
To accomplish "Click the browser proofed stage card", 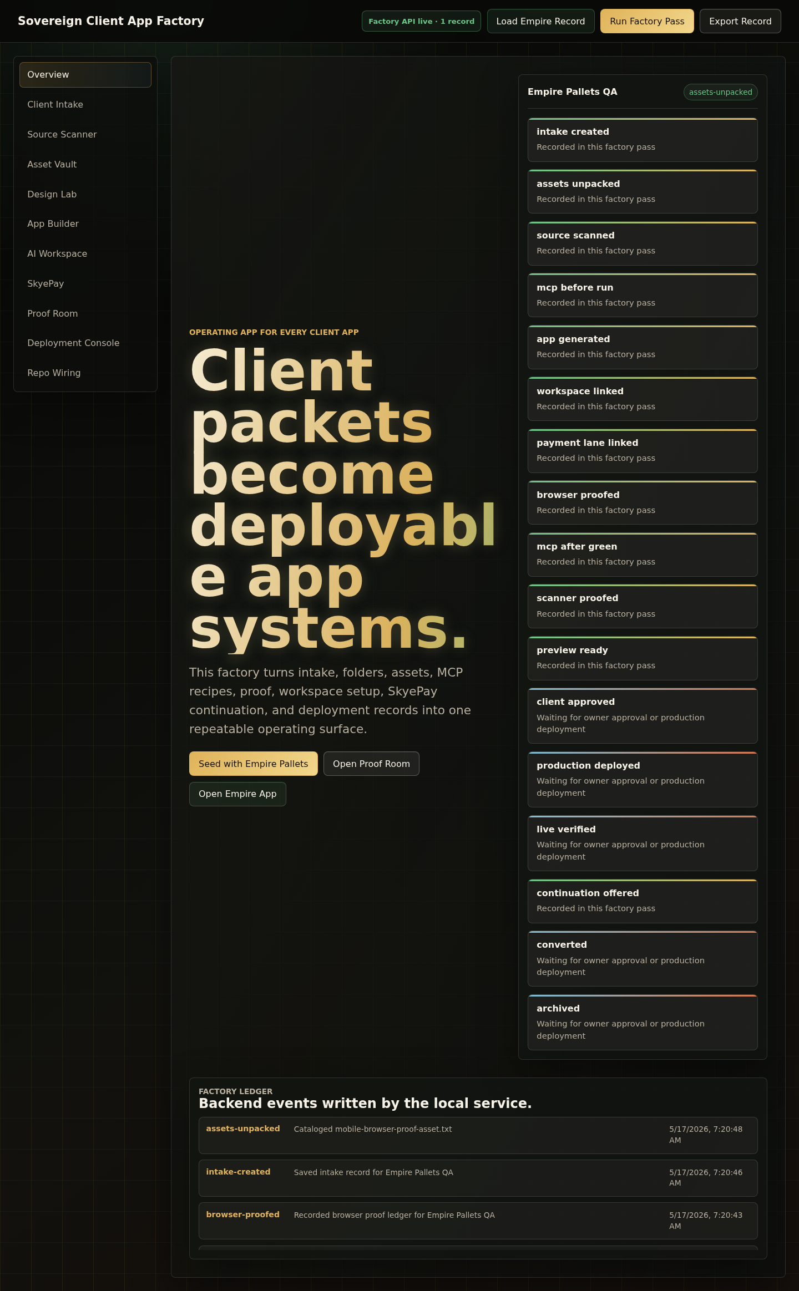I will click(643, 503).
